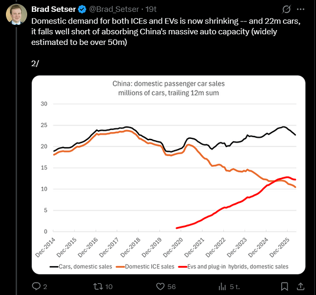316x295 pixels.
Task: Click the reply count 2
Action: click(45, 287)
